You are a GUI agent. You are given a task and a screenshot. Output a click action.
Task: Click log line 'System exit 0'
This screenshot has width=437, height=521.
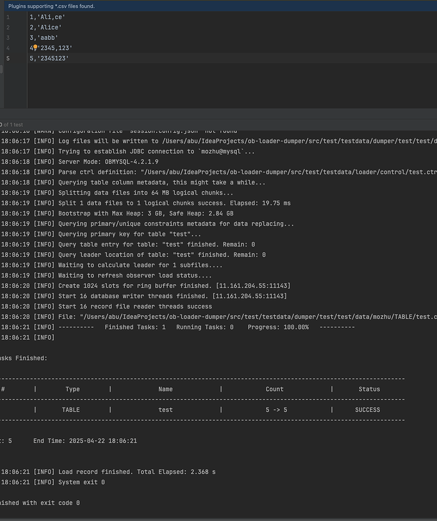coord(81,482)
